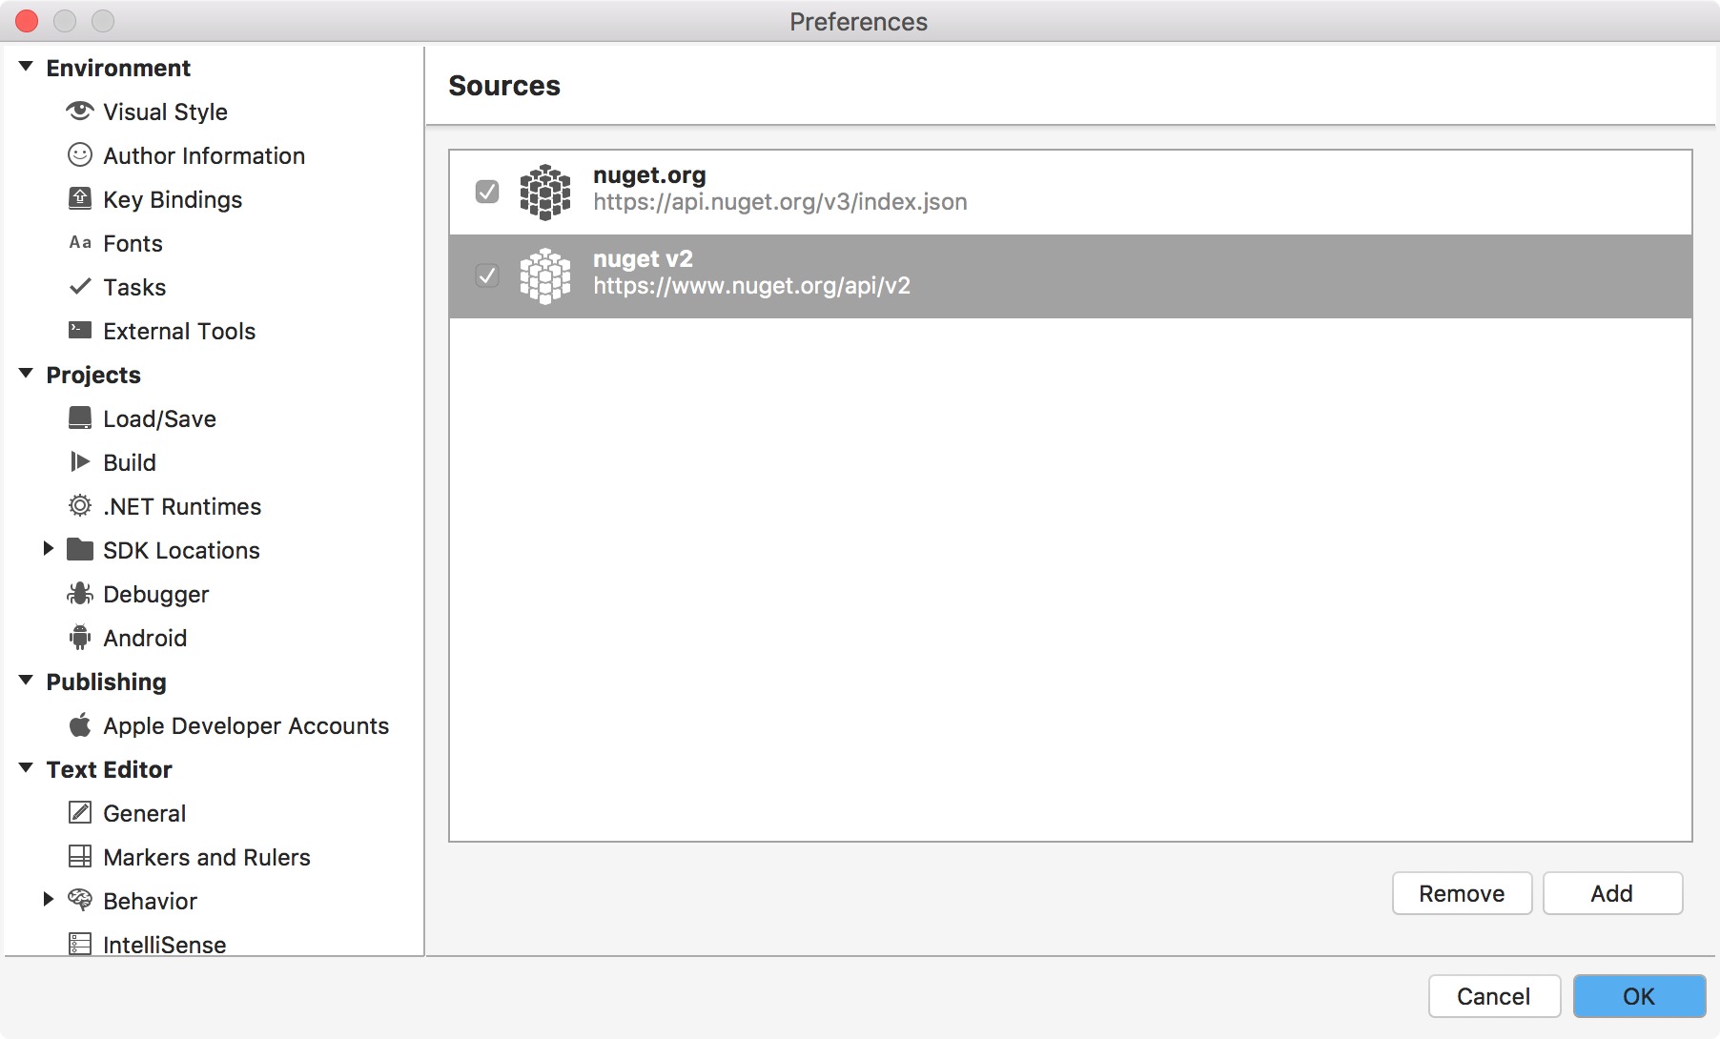Screen dimensions: 1720x1039
Task: Select the nuget v2 source name
Action: [x=643, y=259]
